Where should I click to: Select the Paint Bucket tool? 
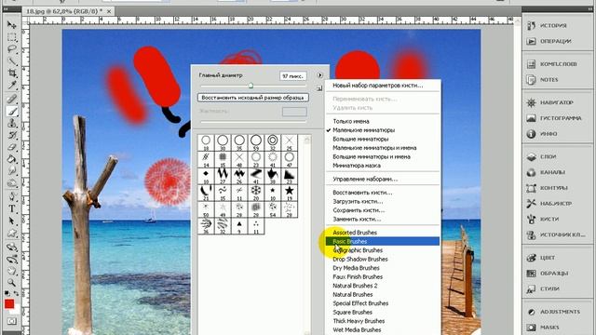[12, 159]
